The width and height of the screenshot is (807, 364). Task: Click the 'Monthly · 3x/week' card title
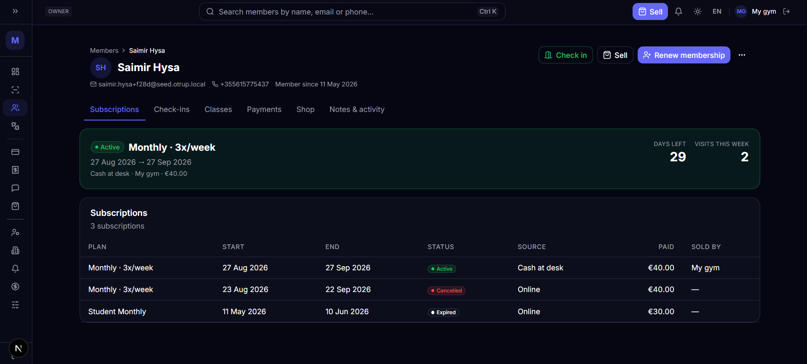coord(172,147)
